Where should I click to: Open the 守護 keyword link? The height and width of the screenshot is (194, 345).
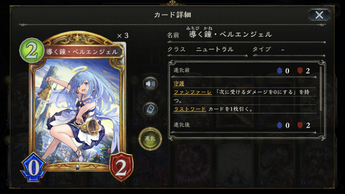coord(179,84)
